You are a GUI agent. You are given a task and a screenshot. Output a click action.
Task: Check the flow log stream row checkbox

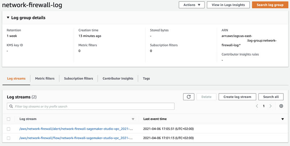(x=8, y=138)
